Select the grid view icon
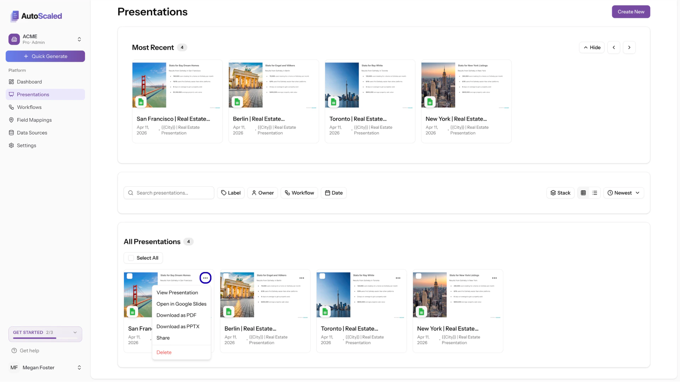 click(x=583, y=193)
